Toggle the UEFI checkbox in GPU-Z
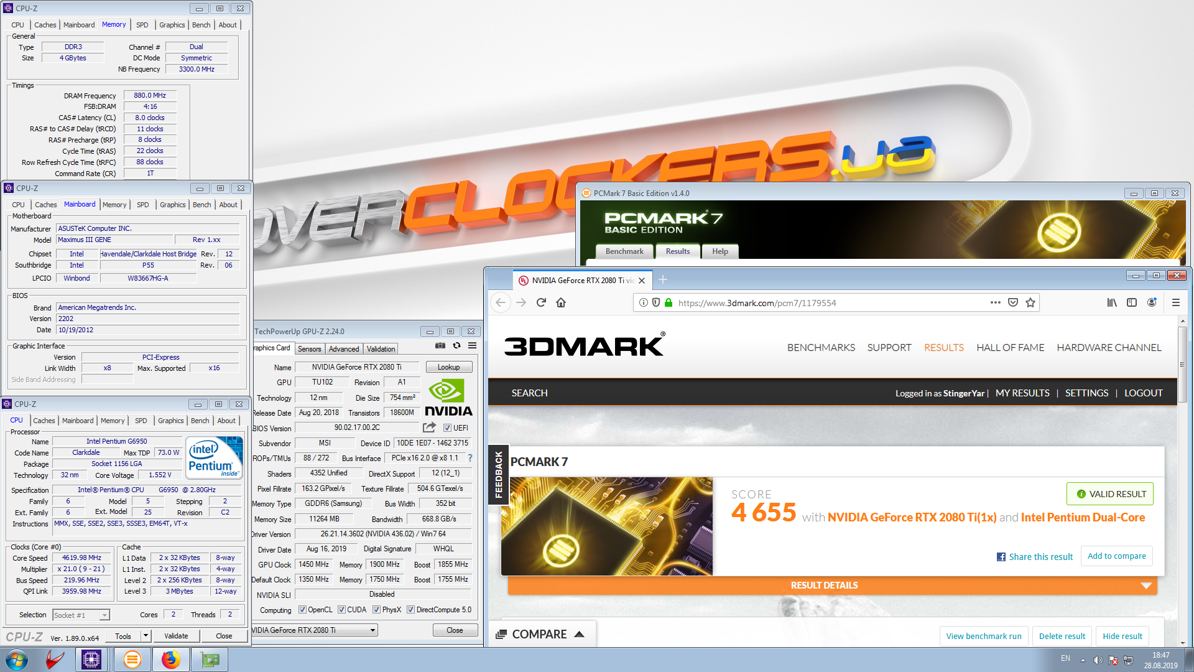Viewport: 1194px width, 672px height. point(447,428)
